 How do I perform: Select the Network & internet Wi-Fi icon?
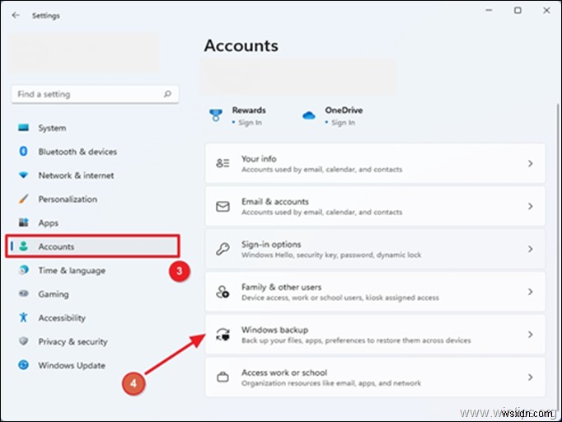[x=23, y=176]
